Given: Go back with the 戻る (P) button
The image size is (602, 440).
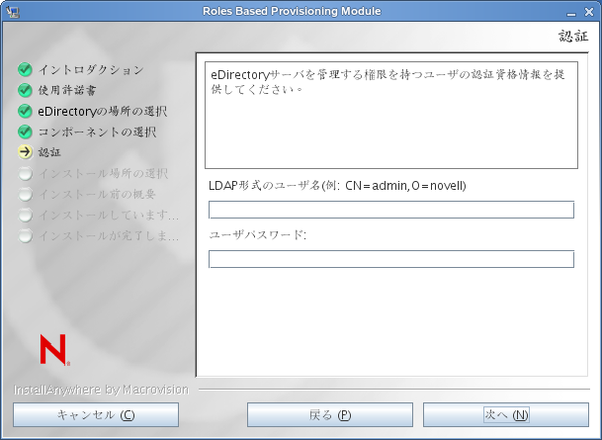Looking at the screenshot, I should [330, 414].
